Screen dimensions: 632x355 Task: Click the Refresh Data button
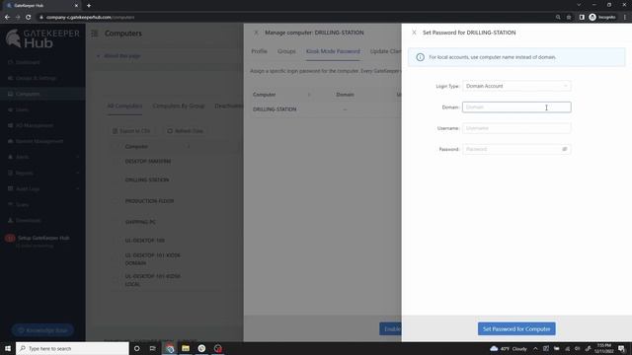[x=185, y=131]
